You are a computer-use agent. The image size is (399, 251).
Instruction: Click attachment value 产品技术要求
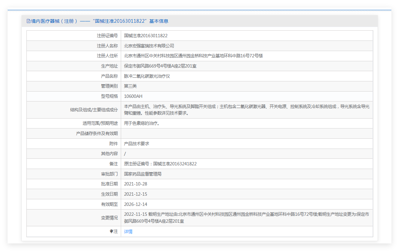pyautogui.click(x=137, y=144)
